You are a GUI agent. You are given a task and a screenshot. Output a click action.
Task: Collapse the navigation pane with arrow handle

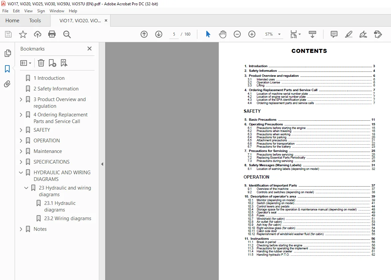click(102, 164)
